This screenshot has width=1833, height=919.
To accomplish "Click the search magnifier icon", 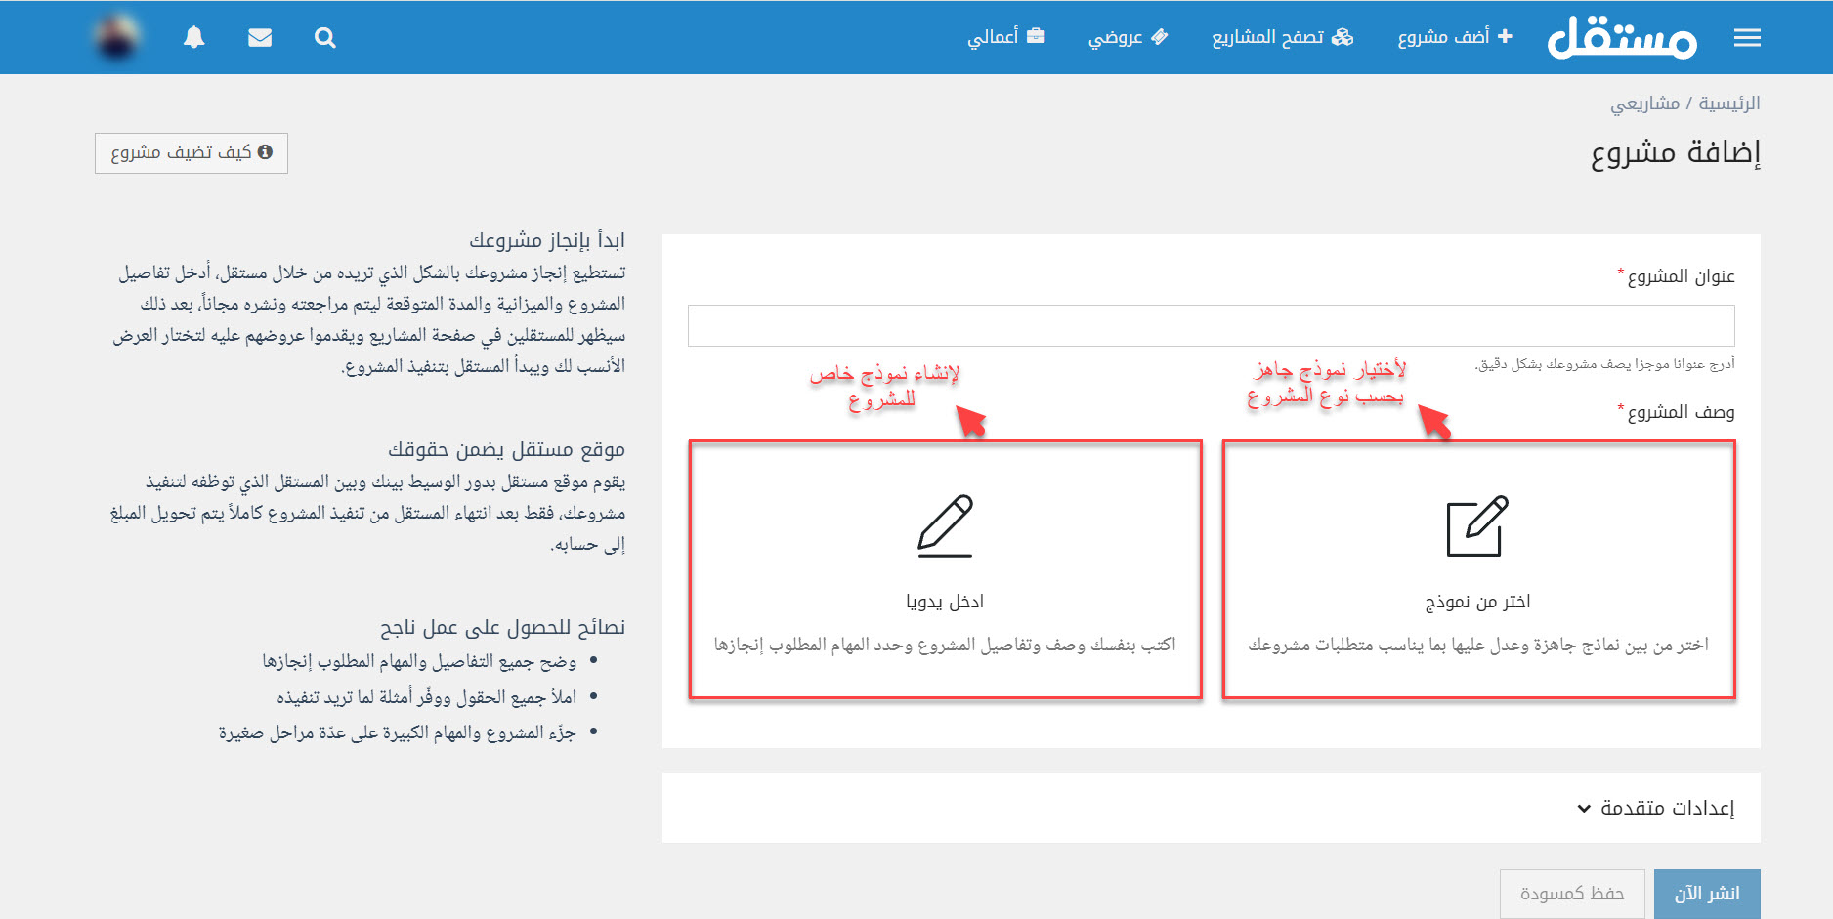I will point(325,38).
